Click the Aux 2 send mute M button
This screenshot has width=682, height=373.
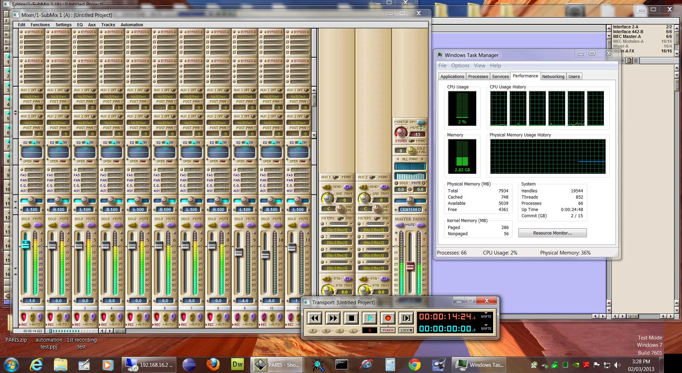click(x=384, y=187)
